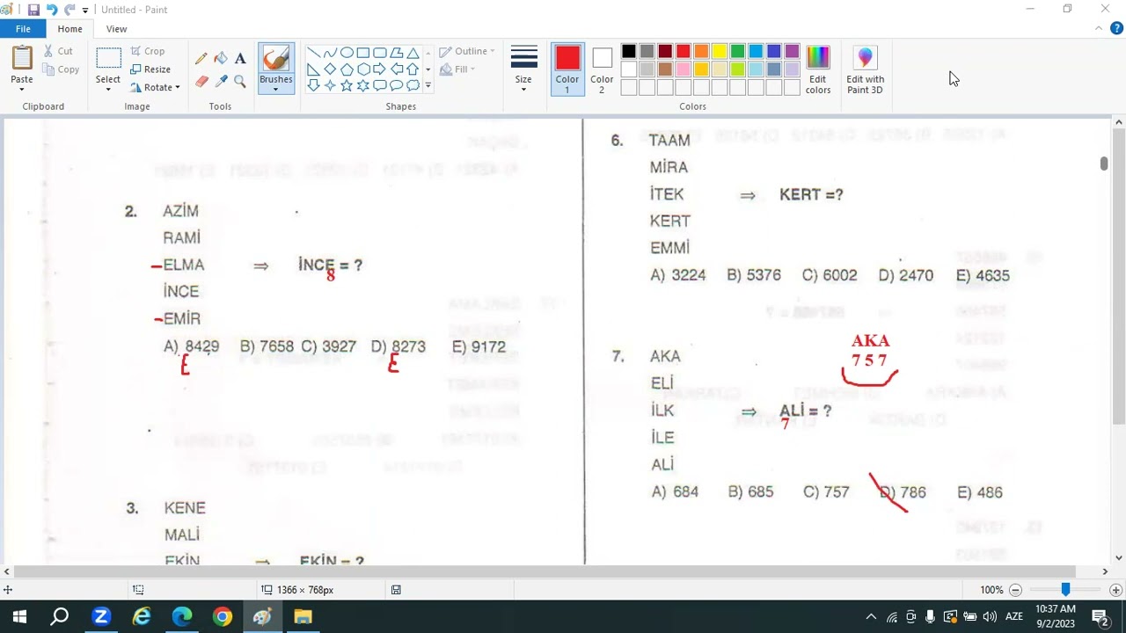1126x633 pixels.
Task: Choose the Diamond shape
Action: 330,69
